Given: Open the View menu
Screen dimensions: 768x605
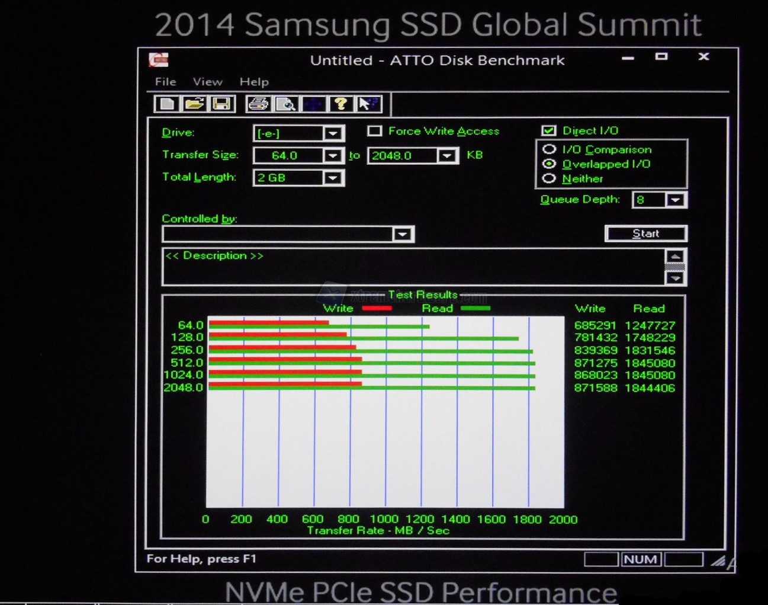Looking at the screenshot, I should 207,82.
